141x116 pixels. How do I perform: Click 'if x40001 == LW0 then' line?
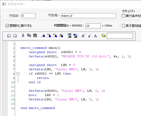50,74
